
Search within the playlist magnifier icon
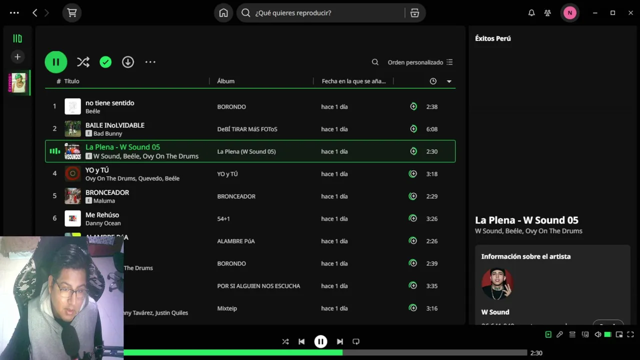(375, 62)
